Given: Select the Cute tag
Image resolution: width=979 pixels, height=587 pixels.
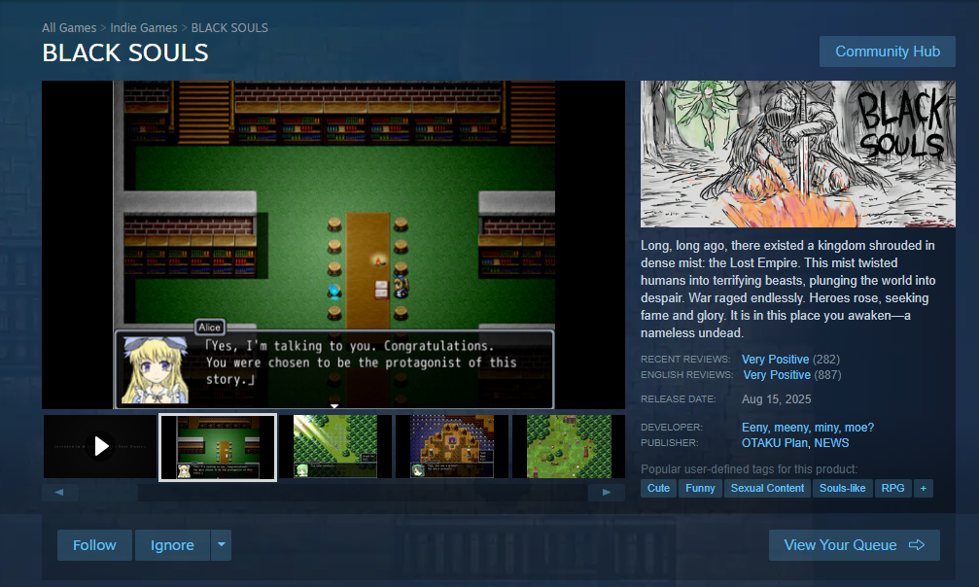Looking at the screenshot, I should pos(658,488).
